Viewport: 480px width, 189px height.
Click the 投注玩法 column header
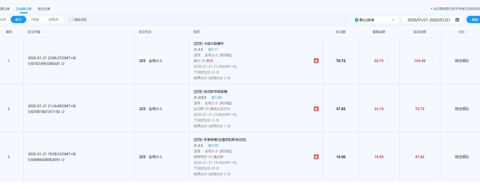click(x=145, y=32)
